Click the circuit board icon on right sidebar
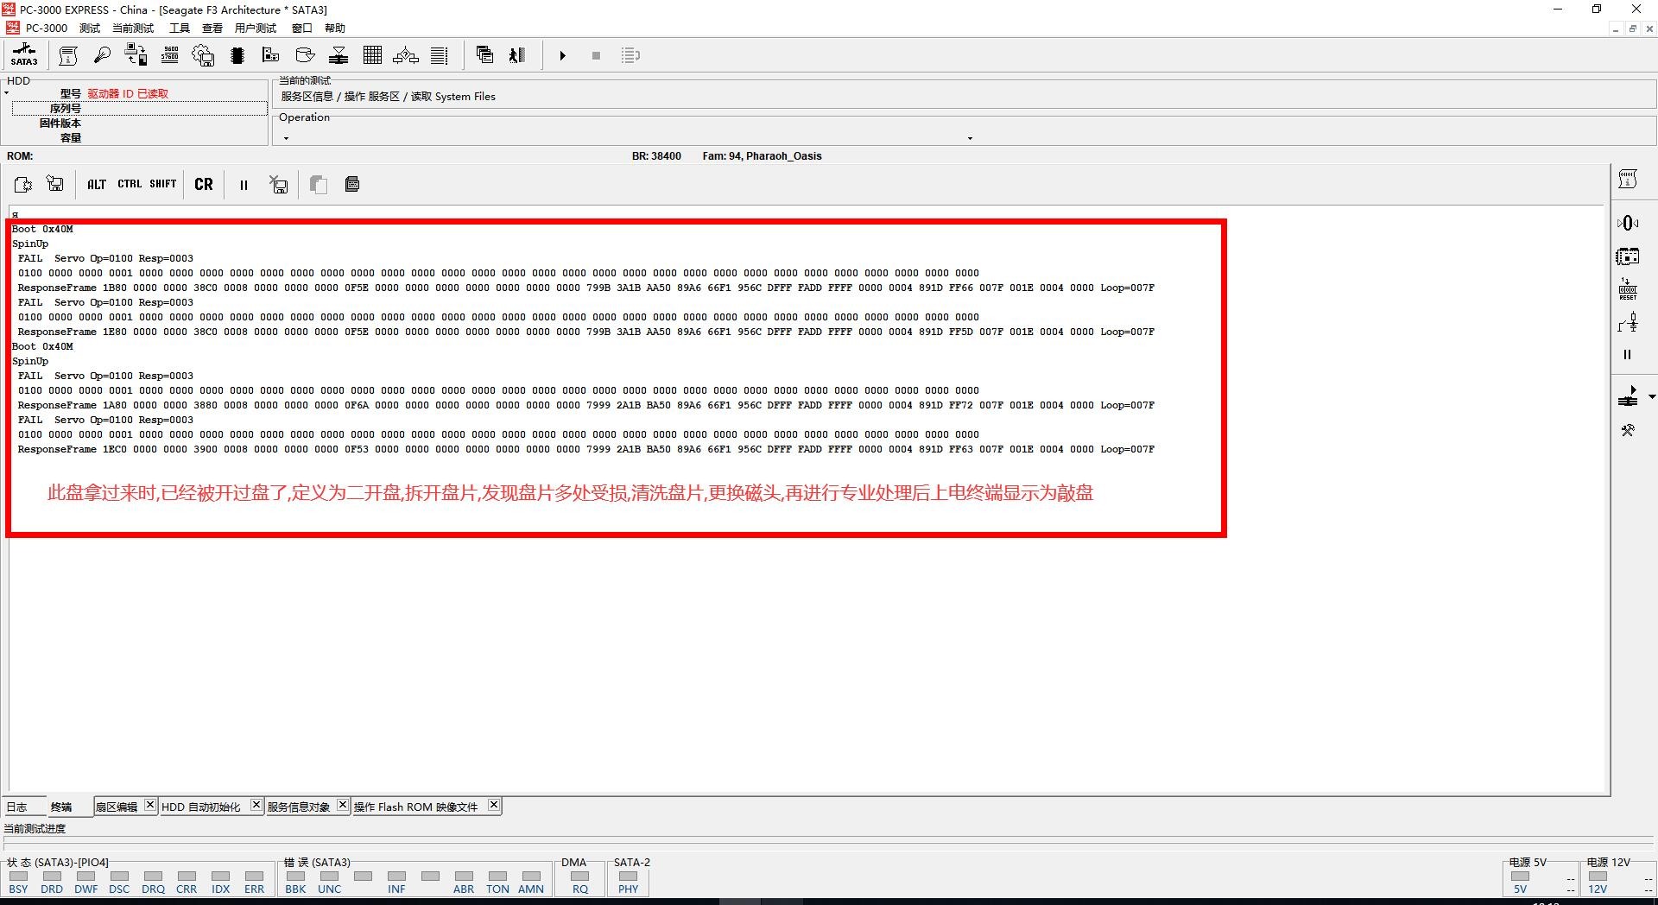The image size is (1658, 905). 1628,256
